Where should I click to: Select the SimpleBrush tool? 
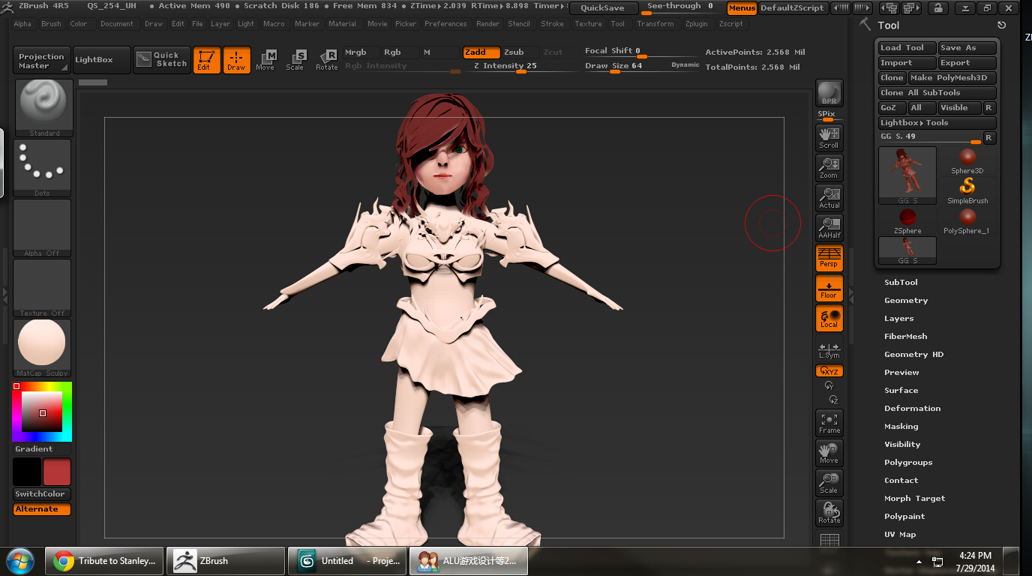967,190
